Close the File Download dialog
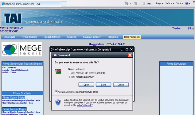Screen dimensions: 195x115 coord(130,55)
